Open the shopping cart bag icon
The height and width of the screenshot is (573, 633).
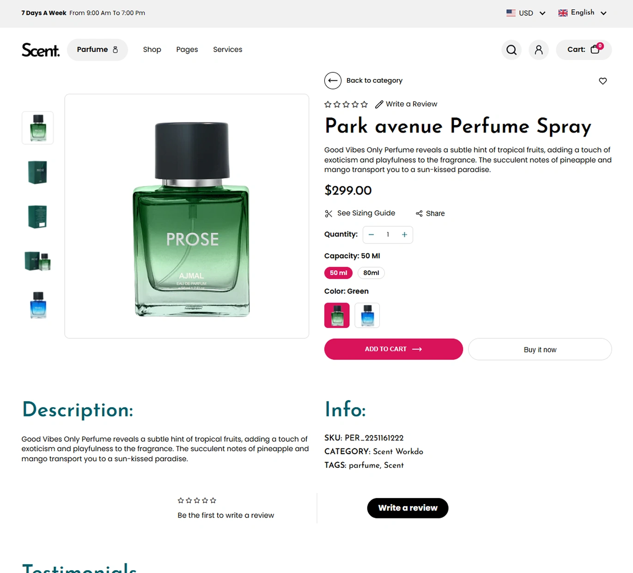595,49
